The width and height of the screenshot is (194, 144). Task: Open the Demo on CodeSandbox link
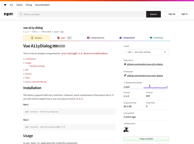(96, 53)
